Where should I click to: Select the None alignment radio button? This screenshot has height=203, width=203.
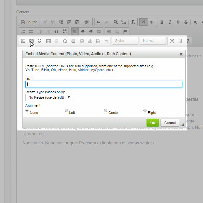27,110
